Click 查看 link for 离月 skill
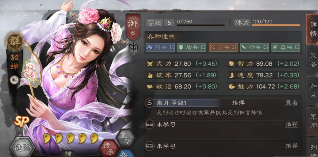Screen dimensions: 318x157 292,103
